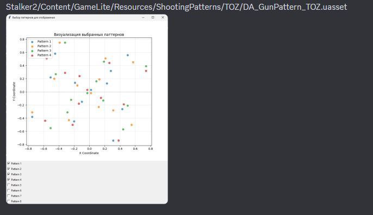Click the green Pattern 3 legend marker
The height and width of the screenshot is (215, 373).
pyautogui.click(x=33, y=51)
